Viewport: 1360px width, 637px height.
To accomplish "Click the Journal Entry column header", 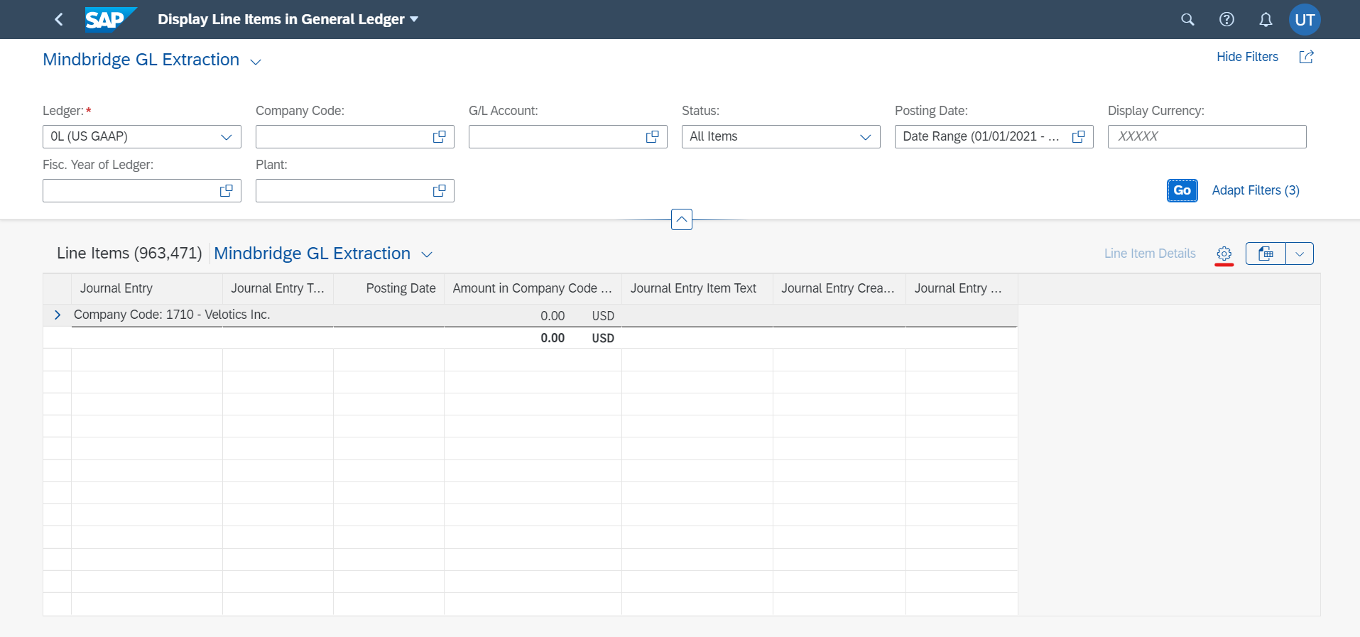I will [x=147, y=288].
